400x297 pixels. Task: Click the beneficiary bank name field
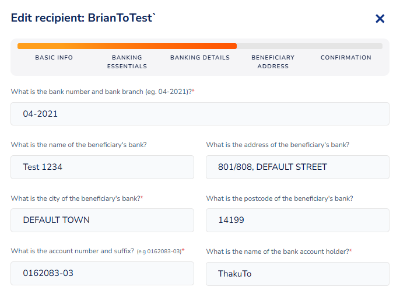[x=102, y=167]
